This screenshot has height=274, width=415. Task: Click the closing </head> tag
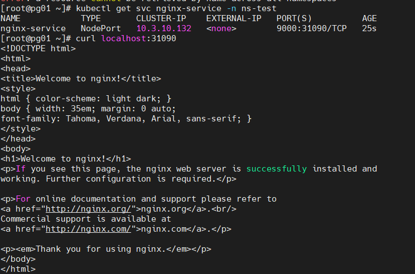pyautogui.click(x=18, y=139)
